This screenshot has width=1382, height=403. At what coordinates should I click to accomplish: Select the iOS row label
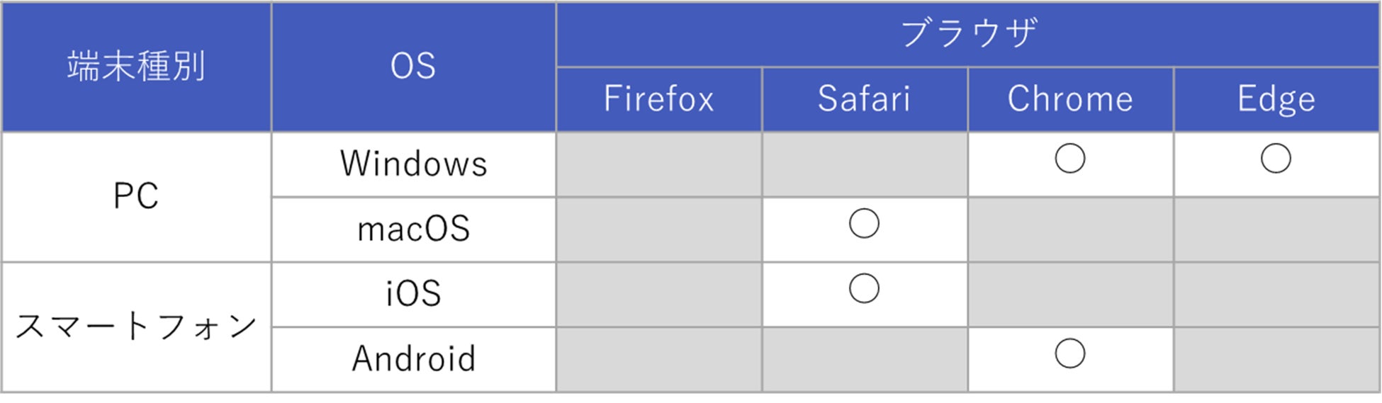pos(413,294)
